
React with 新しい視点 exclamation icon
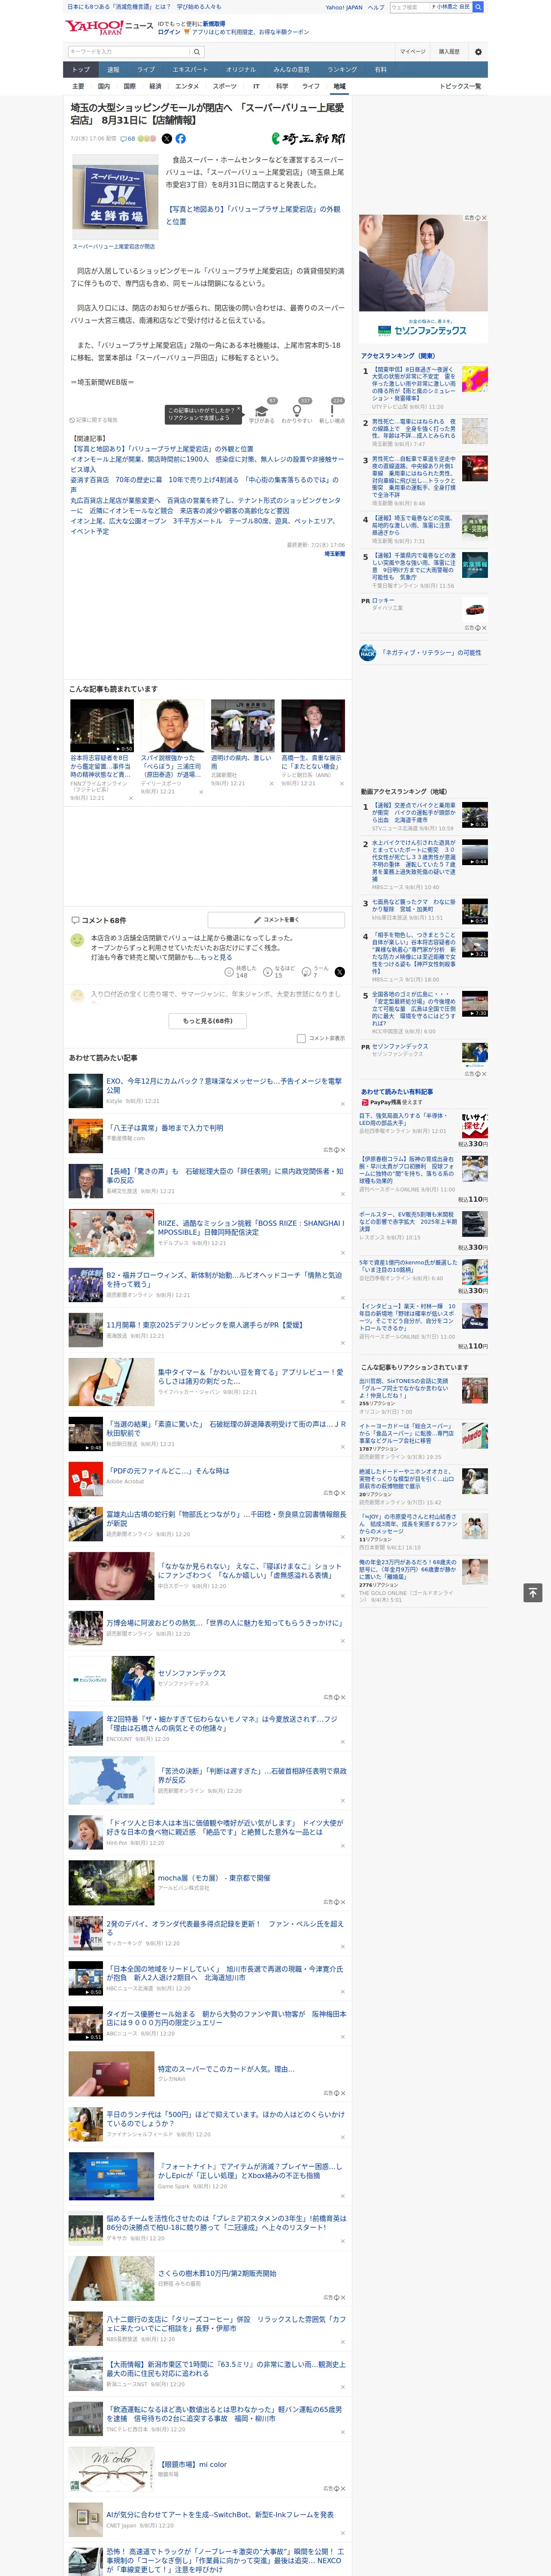point(332,411)
